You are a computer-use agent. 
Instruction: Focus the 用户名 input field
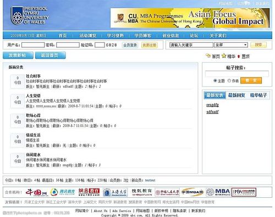[x=33, y=45]
